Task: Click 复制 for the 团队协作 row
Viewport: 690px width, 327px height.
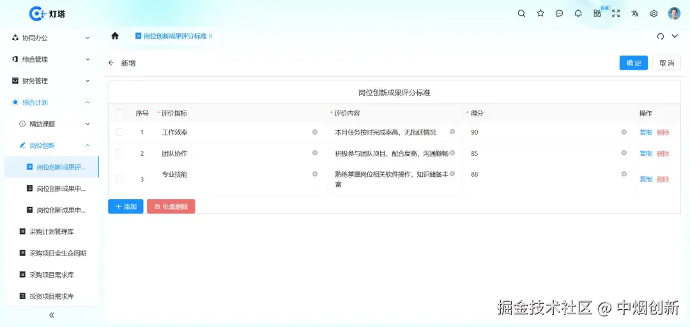Action: point(645,153)
